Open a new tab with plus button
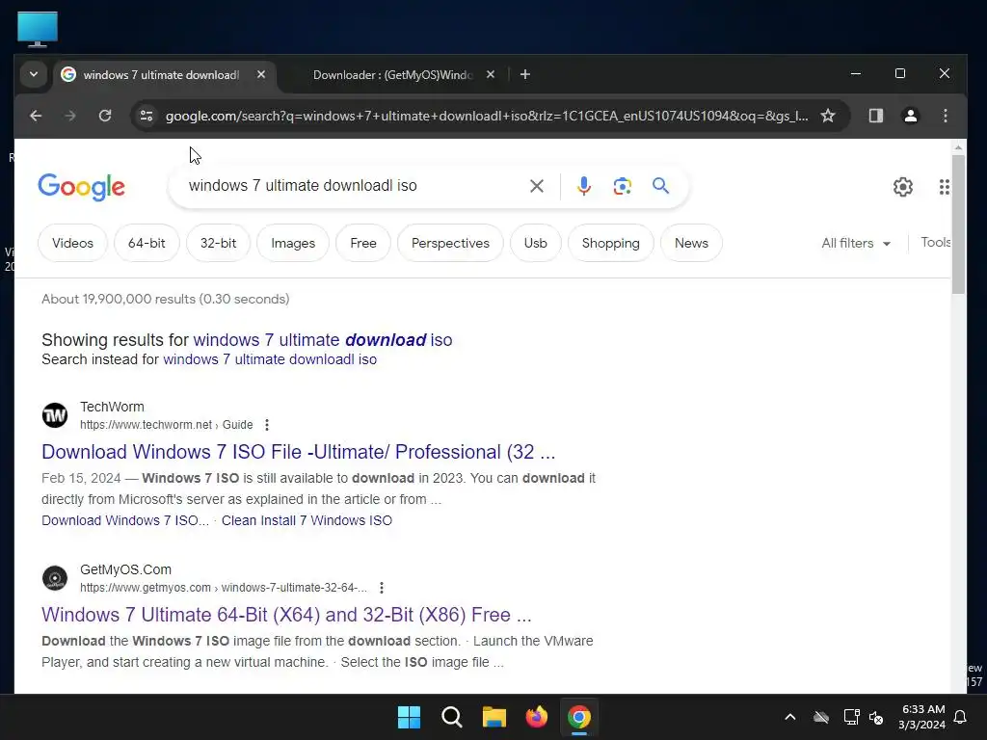This screenshot has width=987, height=740. tap(525, 75)
